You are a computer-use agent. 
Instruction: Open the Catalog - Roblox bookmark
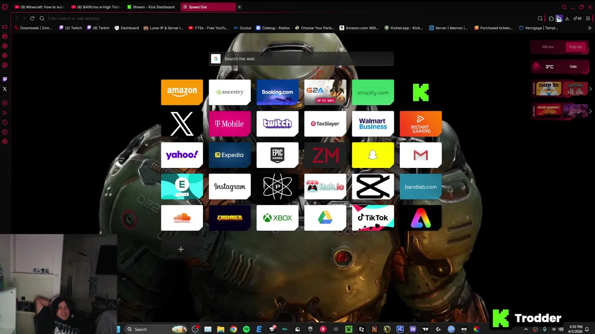point(273,28)
